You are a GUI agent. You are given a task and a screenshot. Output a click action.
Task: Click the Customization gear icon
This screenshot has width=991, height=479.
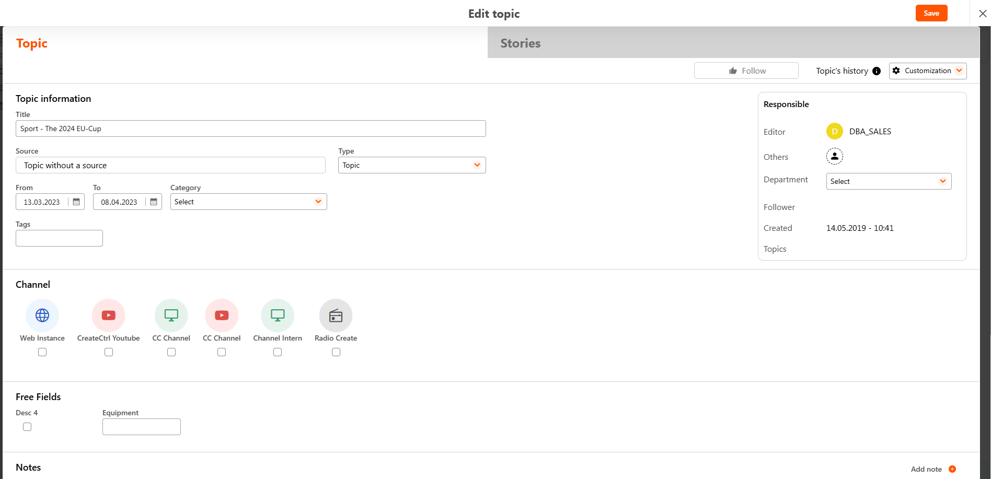click(896, 71)
